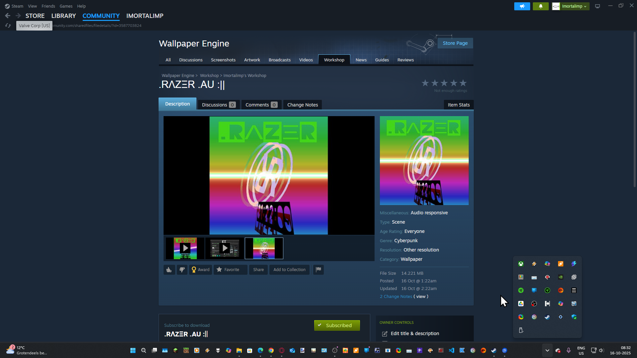Open the EA app tray icon

tap(561, 290)
